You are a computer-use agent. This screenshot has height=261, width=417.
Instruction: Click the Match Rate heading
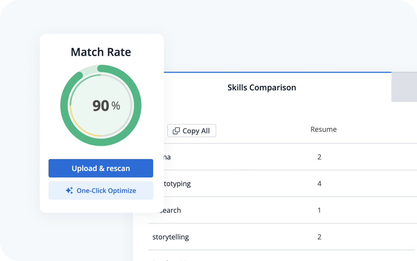pyautogui.click(x=101, y=52)
